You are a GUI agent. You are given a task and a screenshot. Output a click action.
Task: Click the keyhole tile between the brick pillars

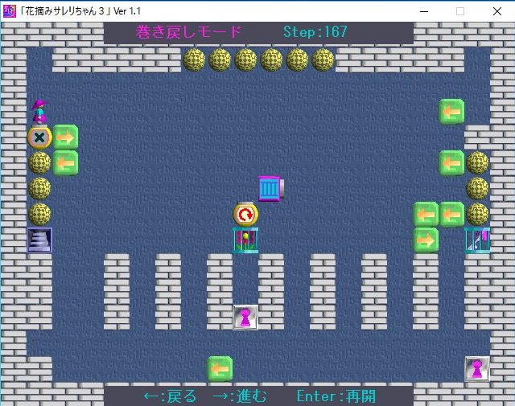point(245,317)
